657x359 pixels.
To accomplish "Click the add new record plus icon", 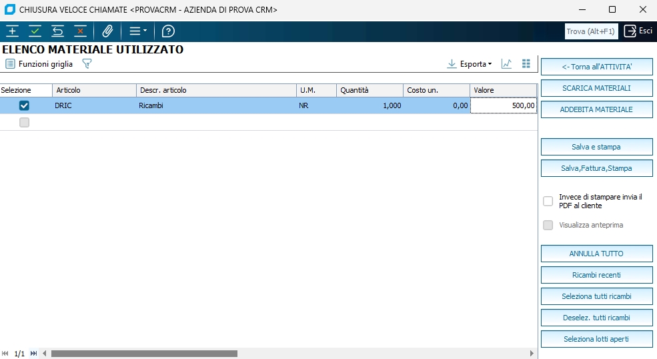I will pos(12,31).
